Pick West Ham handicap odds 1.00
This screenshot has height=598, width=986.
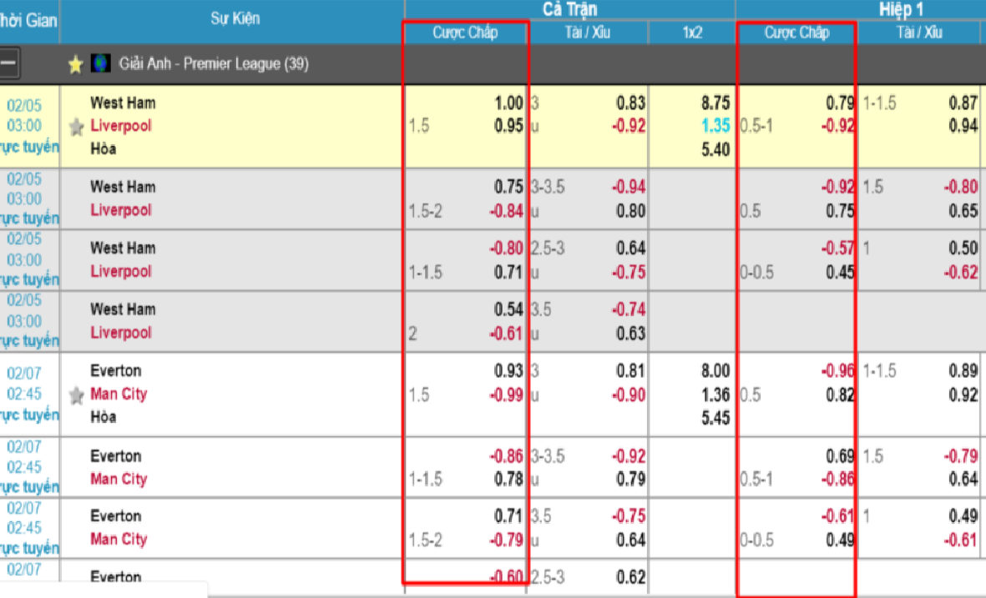click(x=508, y=103)
